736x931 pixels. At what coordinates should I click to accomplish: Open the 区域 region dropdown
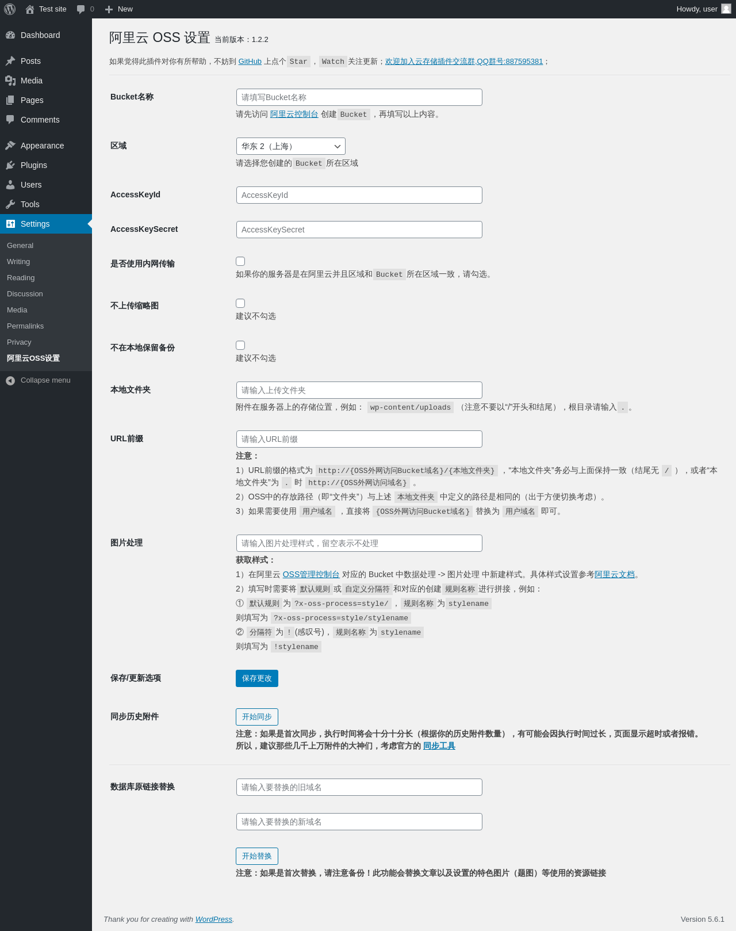(291, 146)
